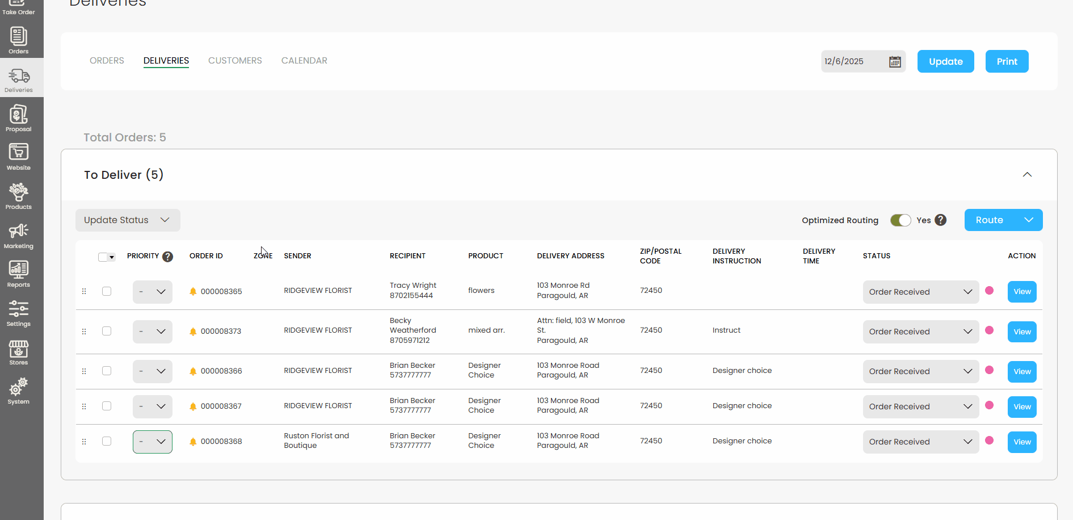Screen dimensions: 1073x520
Task: Expand the Update Status dropdown
Action: pyautogui.click(x=128, y=220)
